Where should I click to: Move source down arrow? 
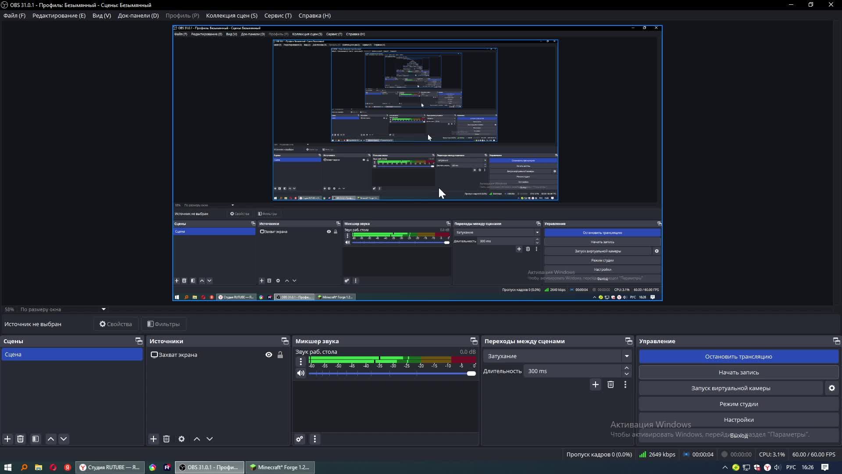(x=210, y=439)
